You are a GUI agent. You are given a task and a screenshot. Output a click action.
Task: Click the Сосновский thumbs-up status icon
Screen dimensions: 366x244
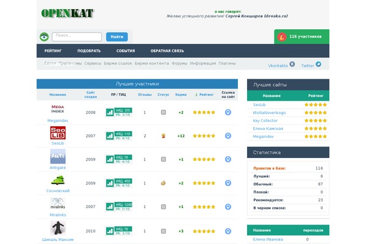pos(163,183)
